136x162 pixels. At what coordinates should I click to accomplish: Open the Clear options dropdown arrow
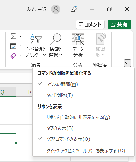click(x=20, y=56)
